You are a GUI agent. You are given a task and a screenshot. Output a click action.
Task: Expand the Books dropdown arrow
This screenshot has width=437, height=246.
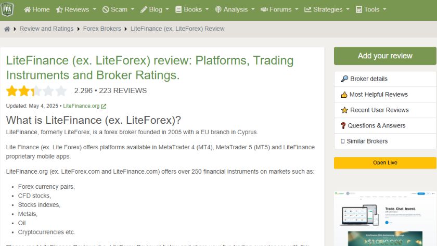pos(207,9)
